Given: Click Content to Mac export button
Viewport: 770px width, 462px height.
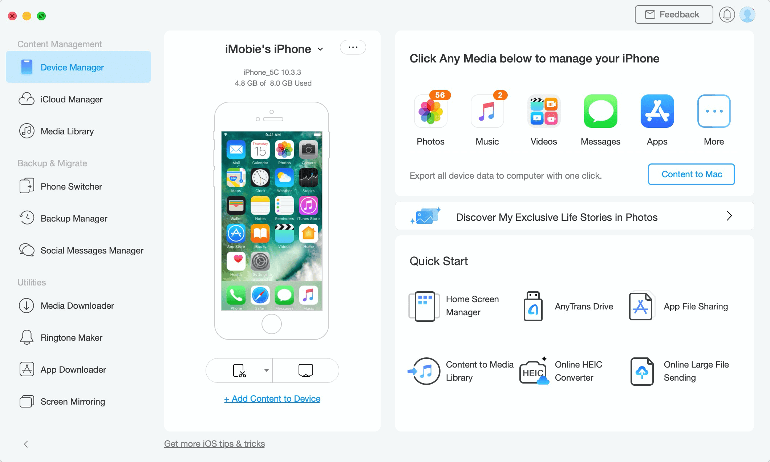Looking at the screenshot, I should 691,174.
